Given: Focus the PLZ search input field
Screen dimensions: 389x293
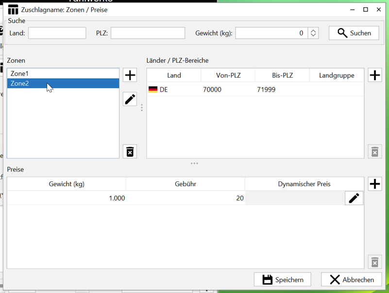Looking at the screenshot, I should click(x=148, y=33).
